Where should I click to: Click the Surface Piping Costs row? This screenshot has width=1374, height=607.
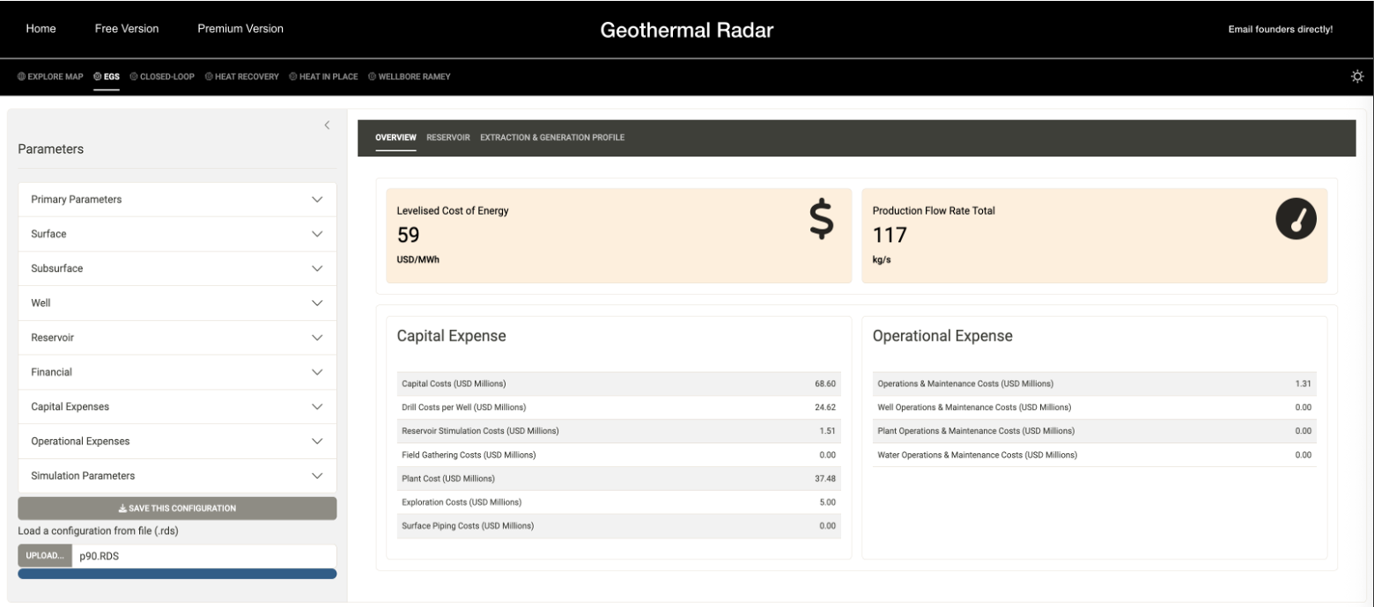619,526
